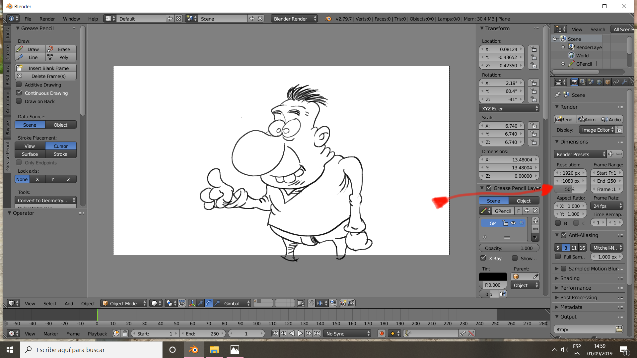Open the Help menu
This screenshot has height=358, width=637.
click(93, 19)
